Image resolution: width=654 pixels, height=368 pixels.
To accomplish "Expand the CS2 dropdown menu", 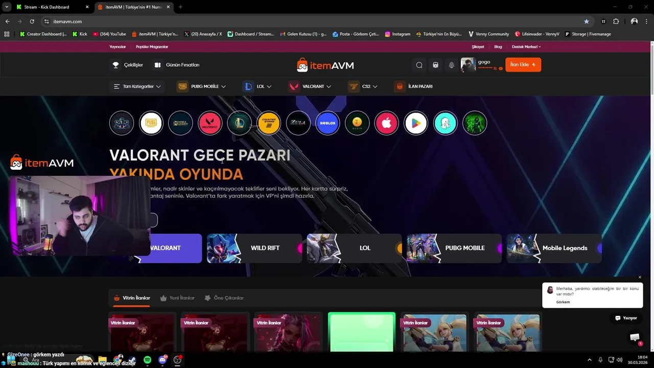I will point(363,86).
